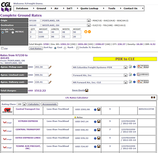Viewport: 158px width, 153px height.
Task: Click the weight field showing 1100
Action: click(43, 37)
